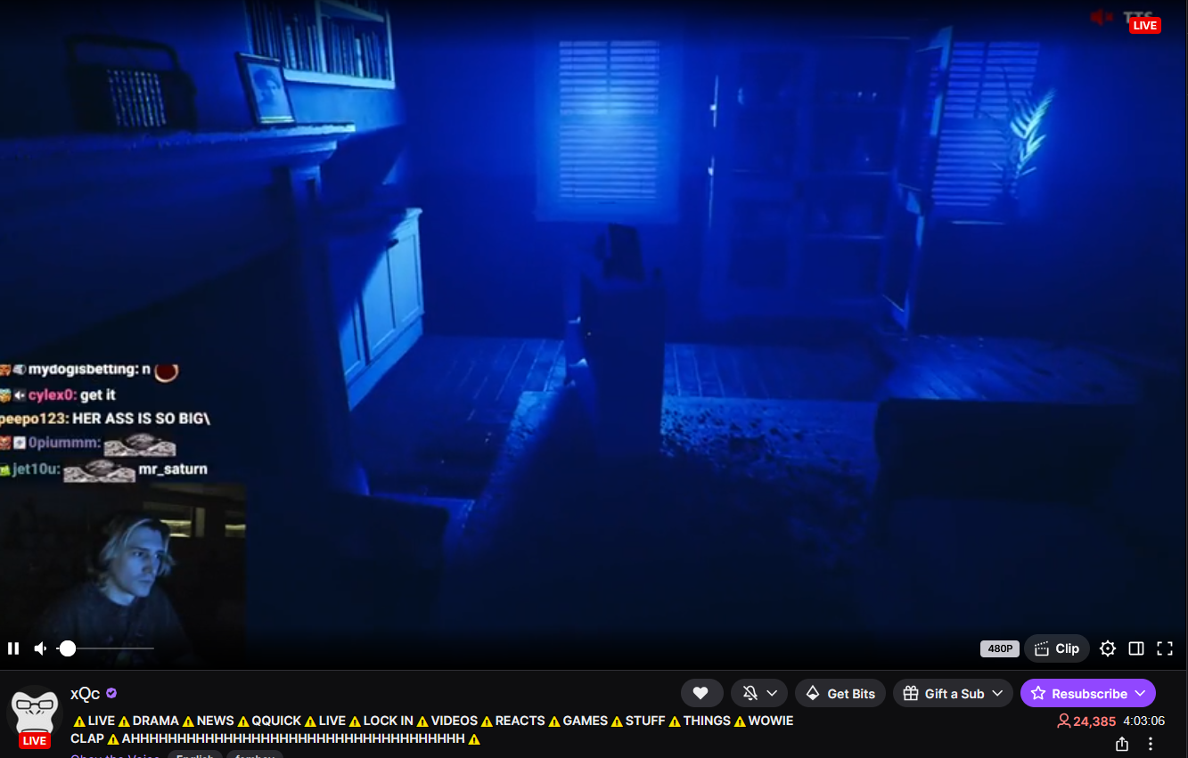Open the notification bell dropdown
Viewport: 1188px width, 758px height.
(x=759, y=693)
